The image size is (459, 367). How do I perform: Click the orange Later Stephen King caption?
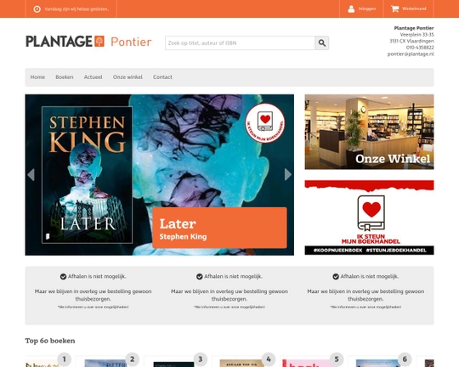point(219,228)
